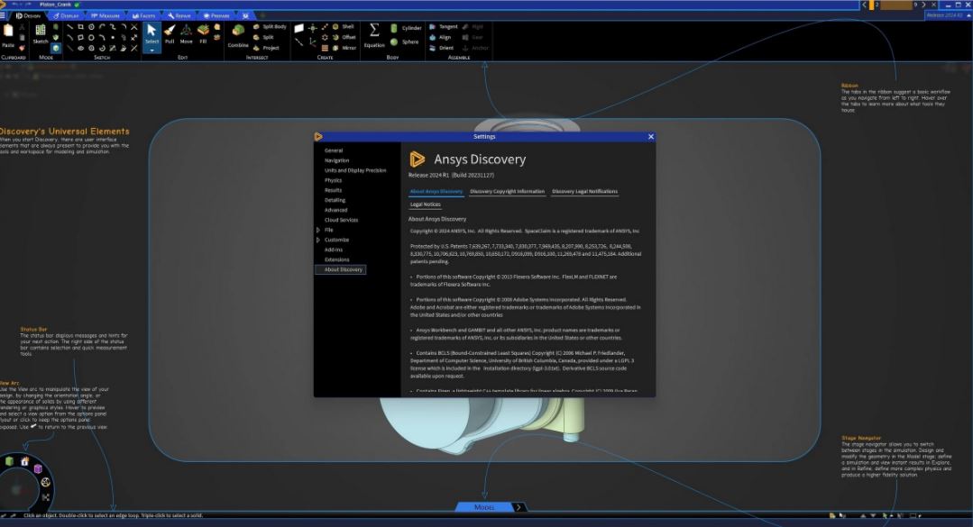Select the Combine tool
Screen dimensions: 973x527
(238, 33)
